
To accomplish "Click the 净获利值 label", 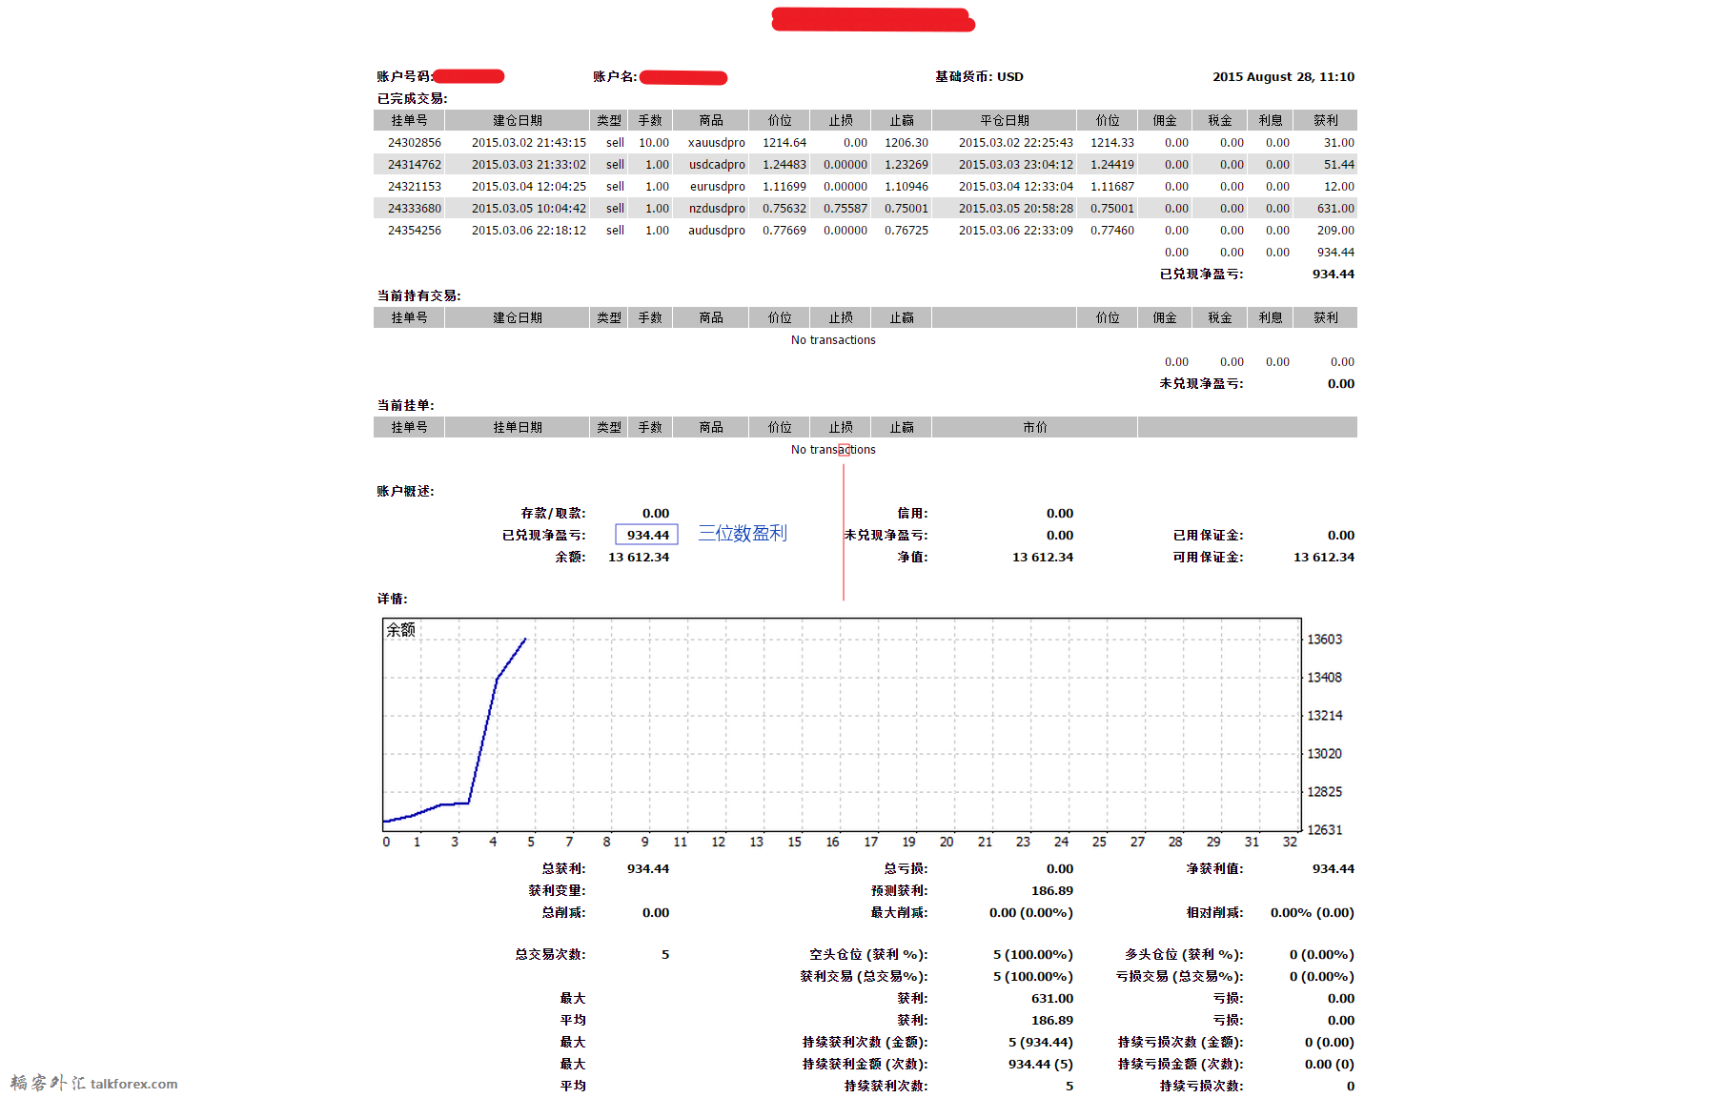I will pos(1214,869).
